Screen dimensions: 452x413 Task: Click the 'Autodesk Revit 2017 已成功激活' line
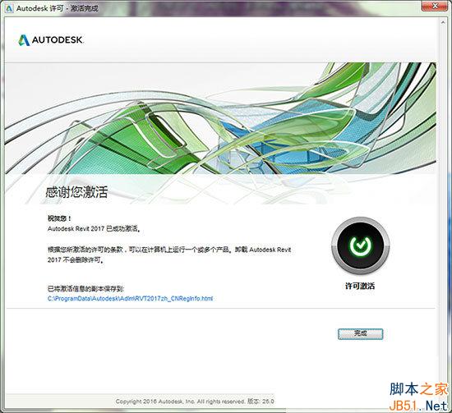[94, 229]
